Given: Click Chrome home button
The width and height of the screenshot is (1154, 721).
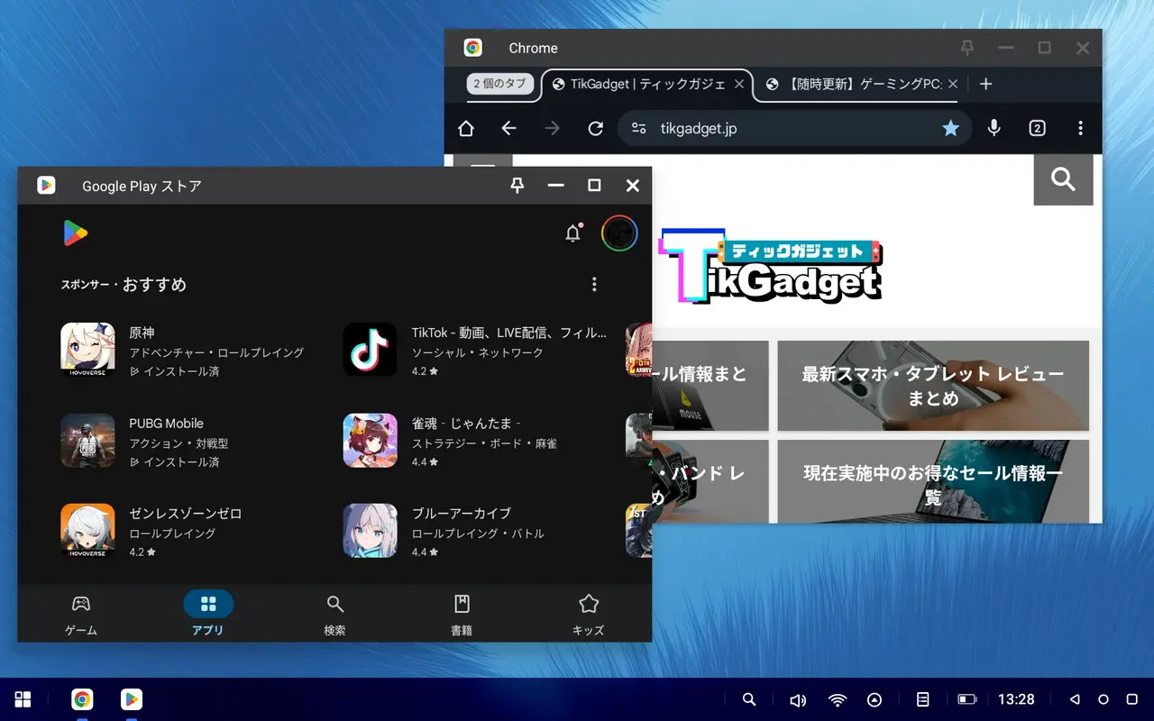Looking at the screenshot, I should click(466, 129).
